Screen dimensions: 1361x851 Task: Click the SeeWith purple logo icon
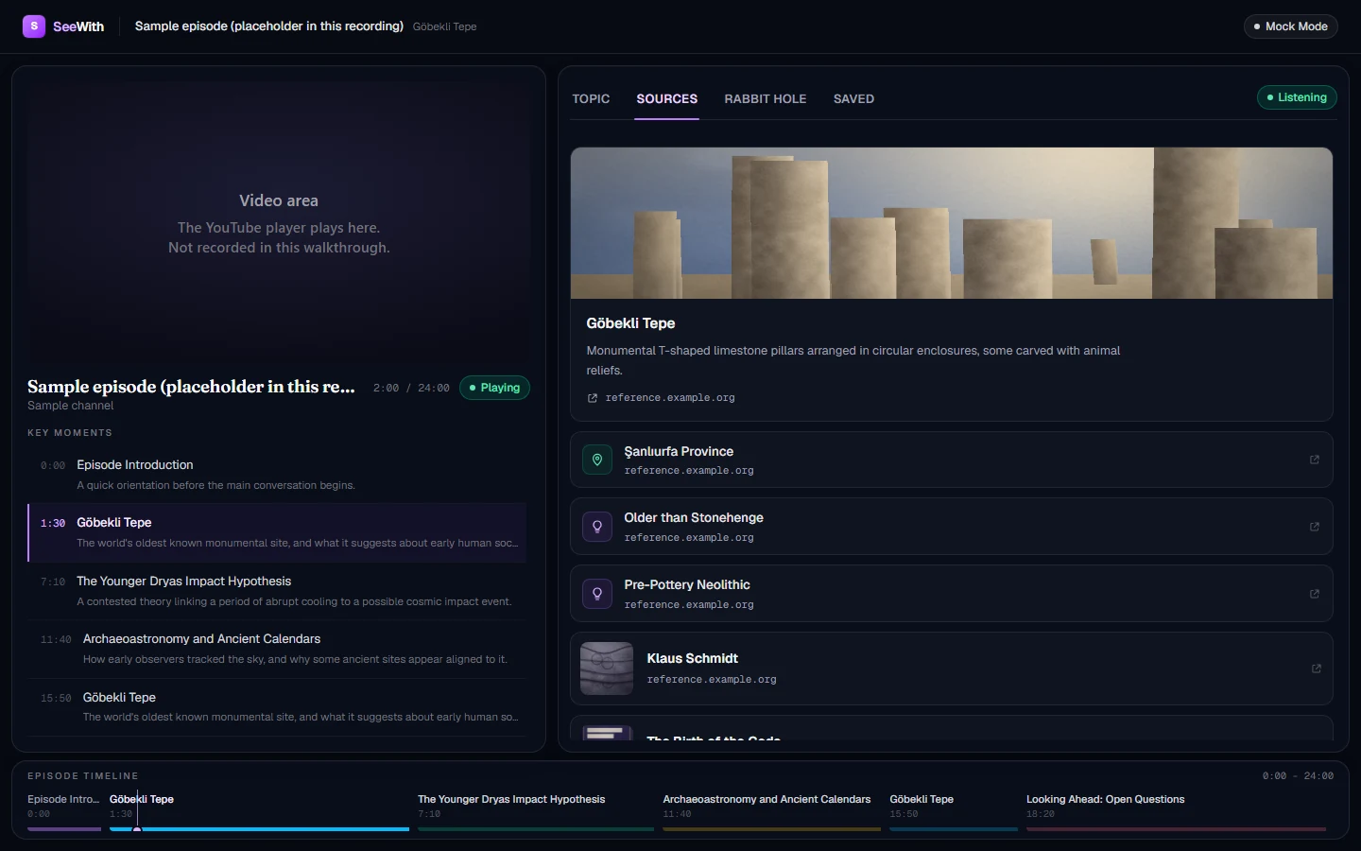pyautogui.click(x=34, y=26)
